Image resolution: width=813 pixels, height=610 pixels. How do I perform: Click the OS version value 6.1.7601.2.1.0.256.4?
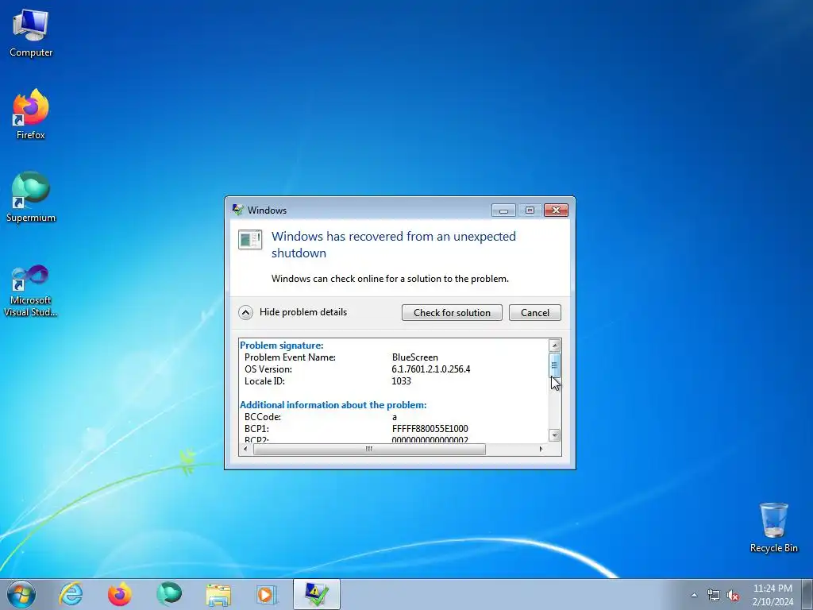tap(431, 369)
